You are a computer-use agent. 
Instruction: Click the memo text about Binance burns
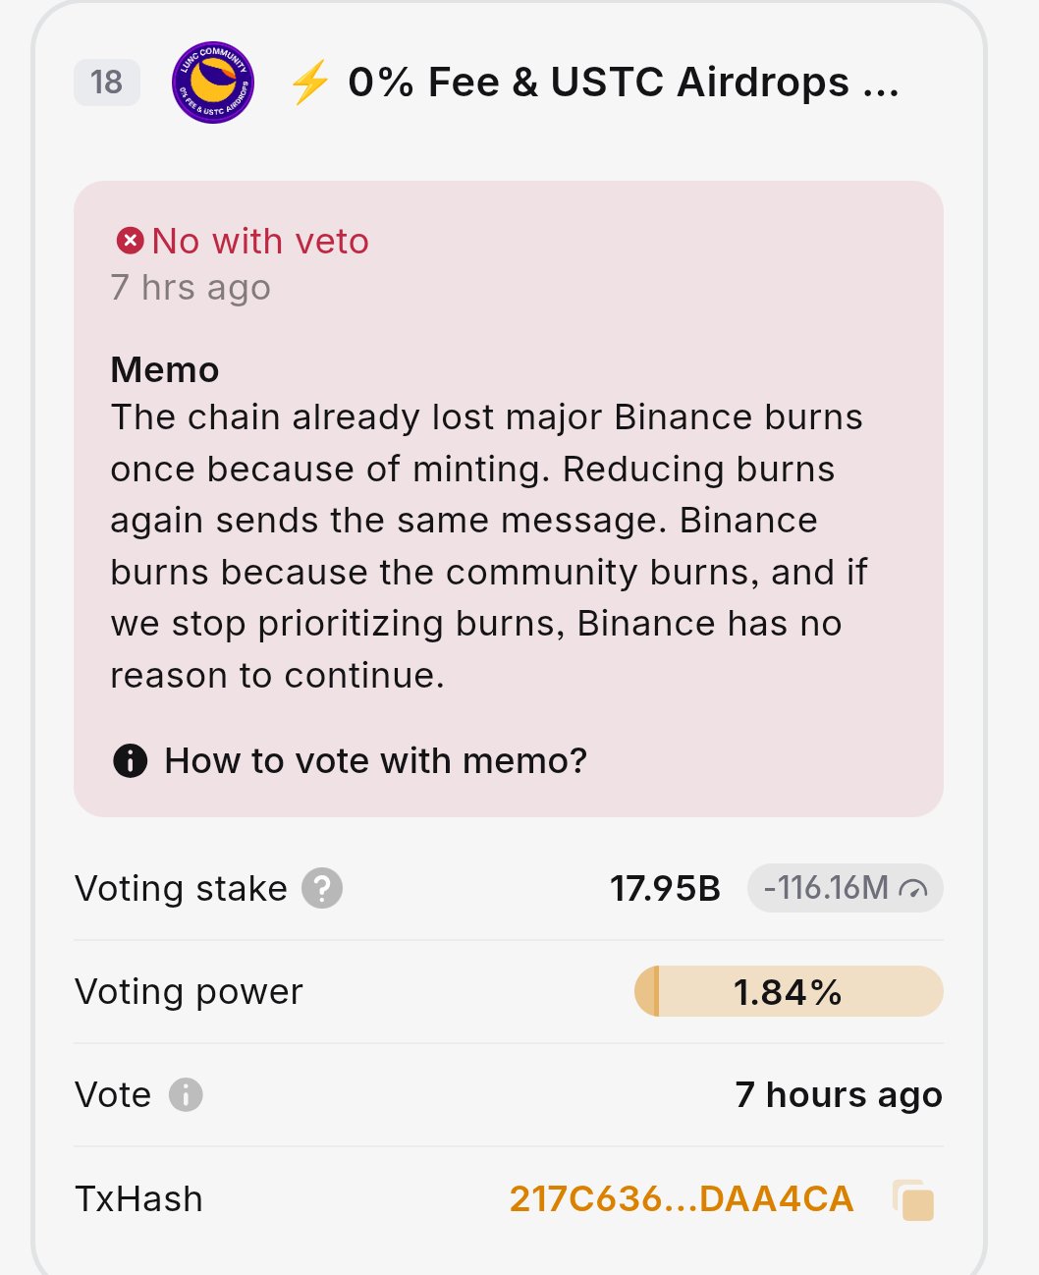pos(488,546)
